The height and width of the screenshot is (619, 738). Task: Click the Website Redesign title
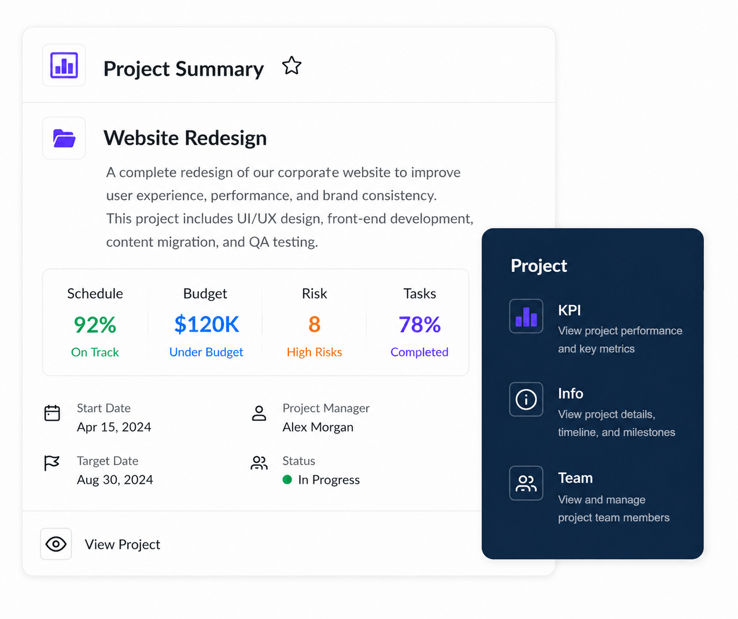point(185,138)
